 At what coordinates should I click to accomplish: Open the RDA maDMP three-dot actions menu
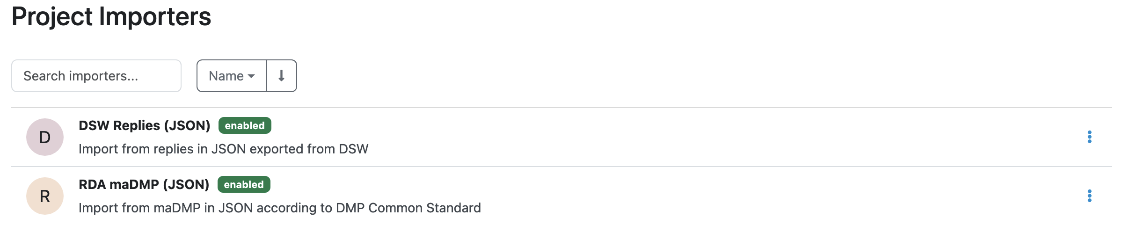click(x=1089, y=196)
